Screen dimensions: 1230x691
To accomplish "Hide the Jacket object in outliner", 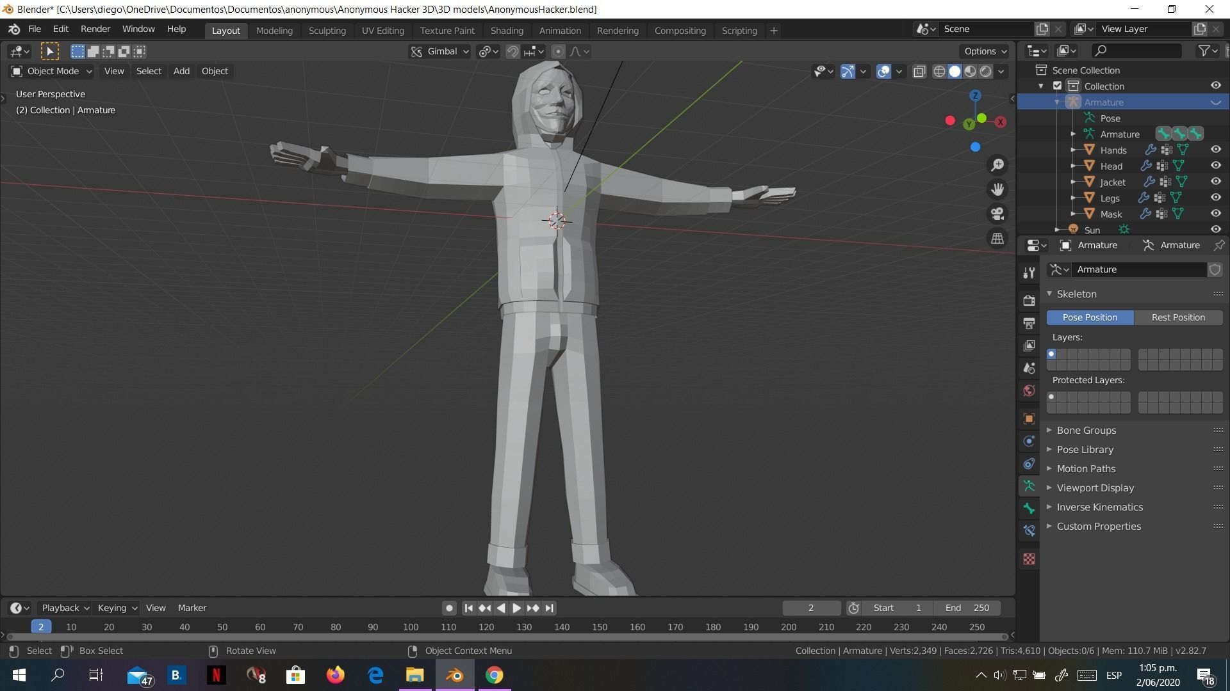I will click(x=1215, y=182).
